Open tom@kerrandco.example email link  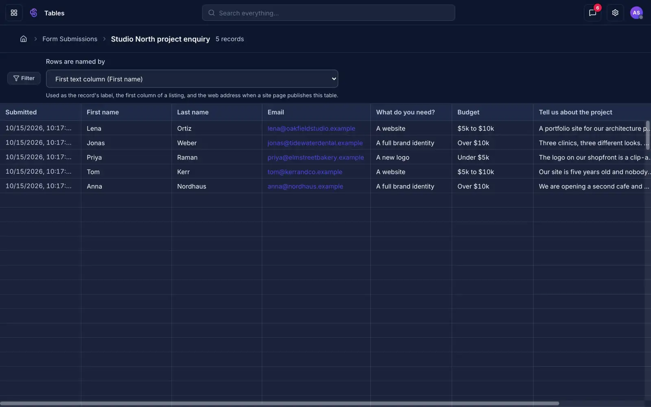(x=305, y=172)
